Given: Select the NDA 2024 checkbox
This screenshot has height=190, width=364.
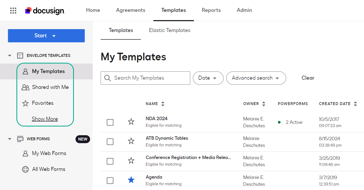Looking at the screenshot, I should [x=110, y=122].
